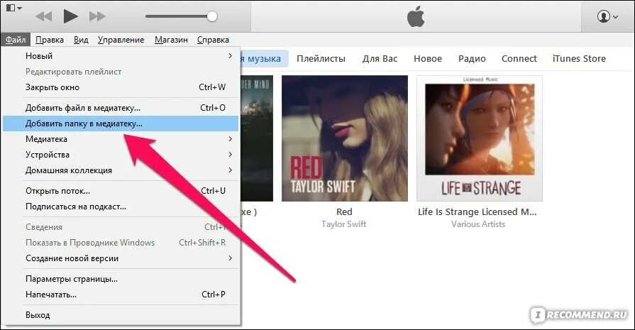The height and width of the screenshot is (330, 635).
Task: Open the Справка menu
Action: point(213,40)
